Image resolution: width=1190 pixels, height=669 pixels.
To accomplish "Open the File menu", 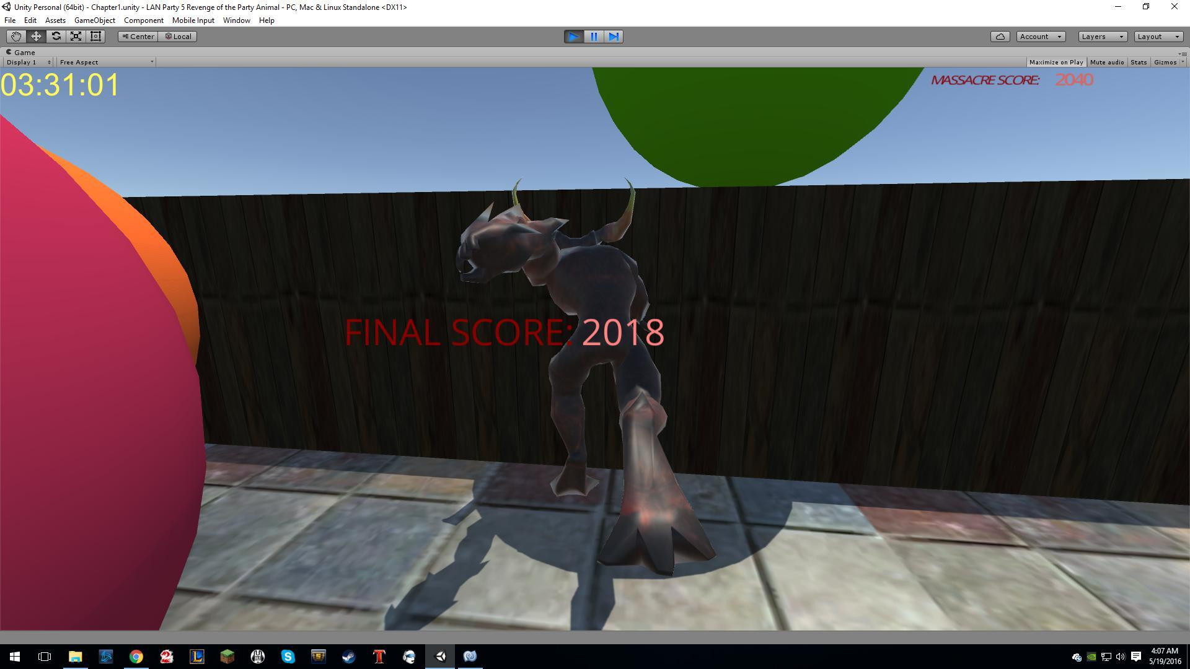I will pyautogui.click(x=10, y=20).
